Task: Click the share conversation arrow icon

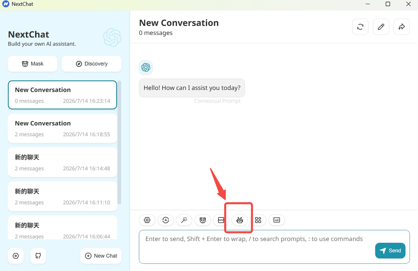Action: pyautogui.click(x=402, y=27)
